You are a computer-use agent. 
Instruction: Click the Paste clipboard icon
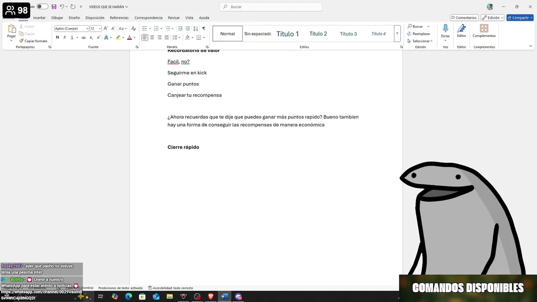pyautogui.click(x=11, y=29)
